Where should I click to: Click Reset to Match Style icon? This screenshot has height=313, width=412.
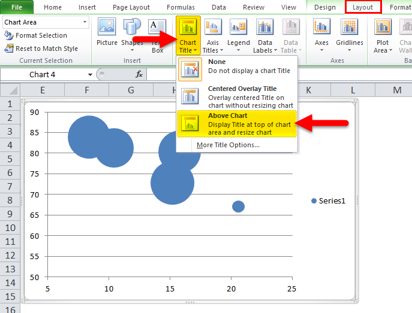point(8,48)
